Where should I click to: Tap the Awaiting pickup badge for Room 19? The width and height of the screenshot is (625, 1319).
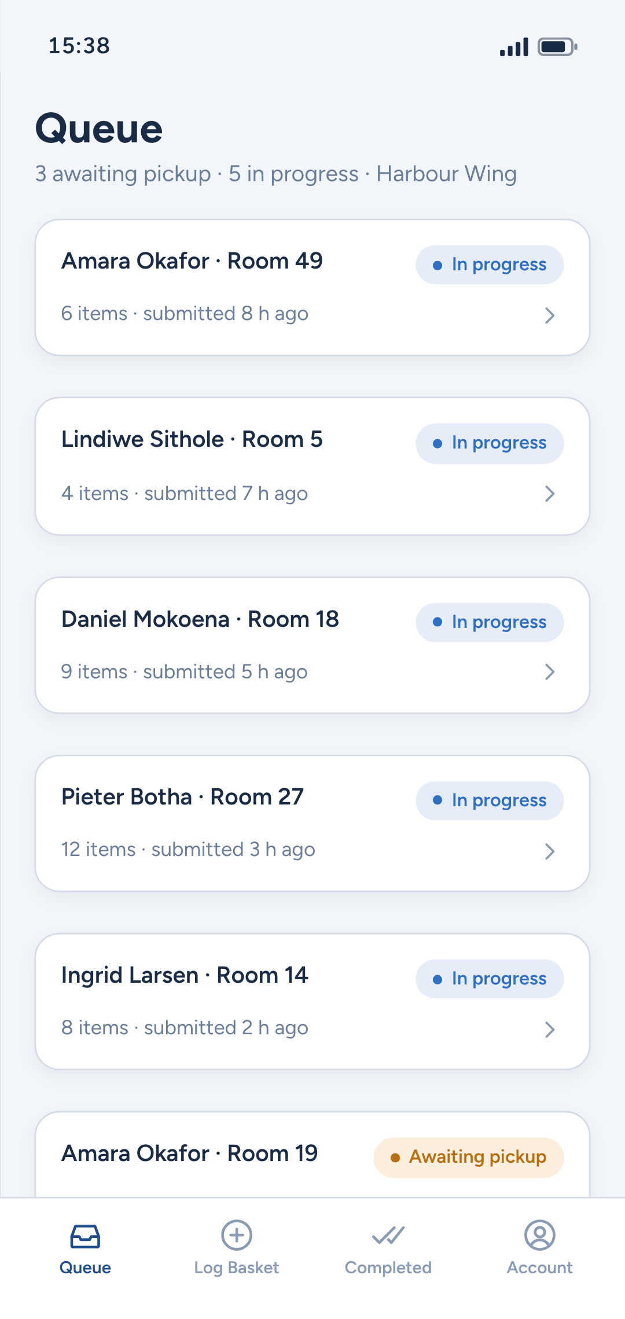[469, 1158]
